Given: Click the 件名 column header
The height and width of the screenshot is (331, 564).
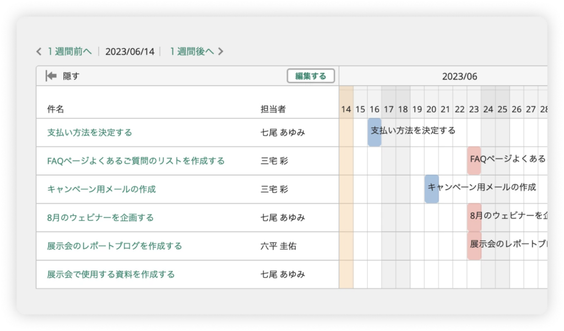Looking at the screenshot, I should pyautogui.click(x=56, y=109).
